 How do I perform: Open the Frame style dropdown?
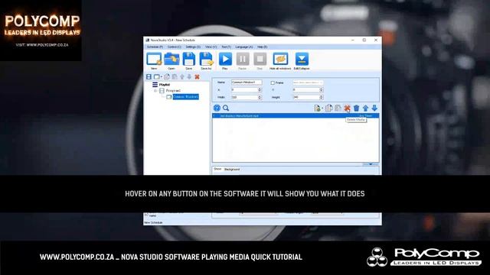point(308,82)
